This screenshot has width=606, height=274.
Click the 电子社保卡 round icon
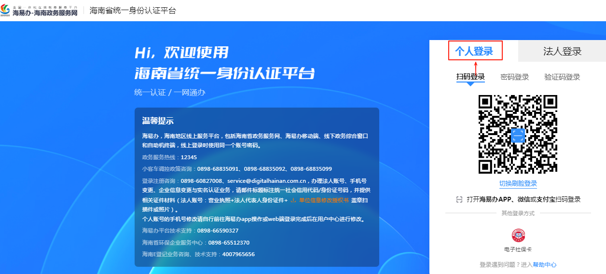click(518, 235)
